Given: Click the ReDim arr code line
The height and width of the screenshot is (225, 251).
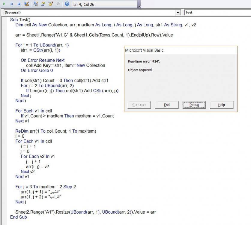Looking at the screenshot, I should tap(56, 131).
